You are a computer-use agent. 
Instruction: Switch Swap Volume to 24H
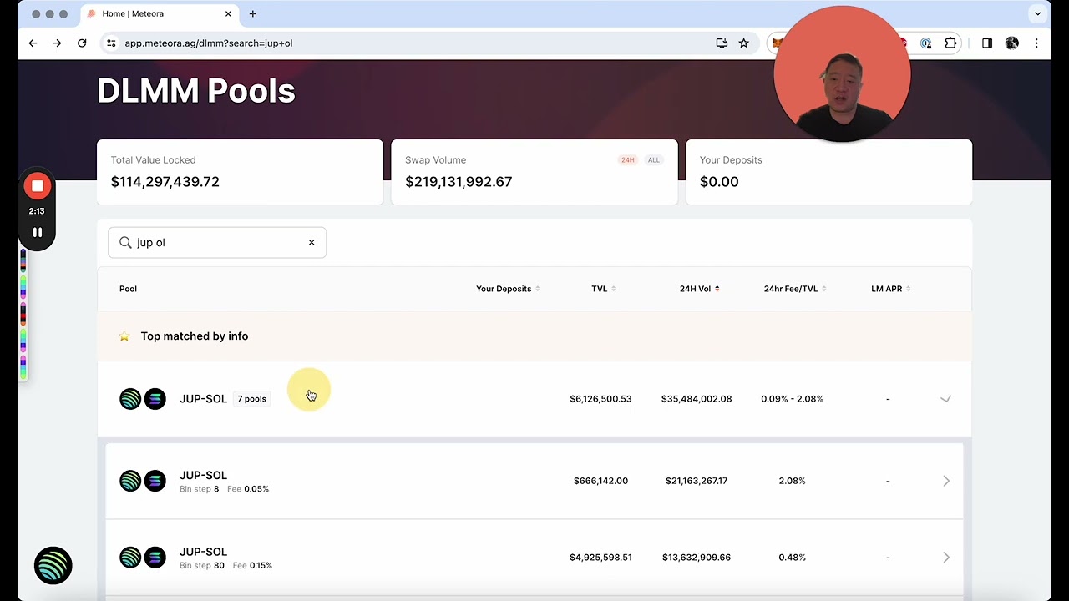[627, 160]
